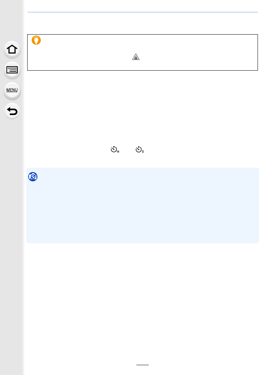Click the 2 subscript of the self-timer
The image size is (259, 375).
coord(143,151)
